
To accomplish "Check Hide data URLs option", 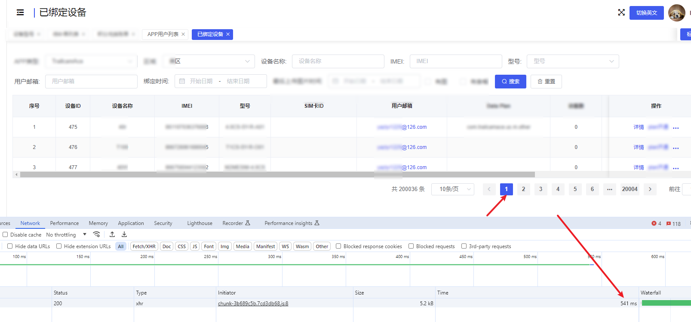I will pyautogui.click(x=10, y=246).
